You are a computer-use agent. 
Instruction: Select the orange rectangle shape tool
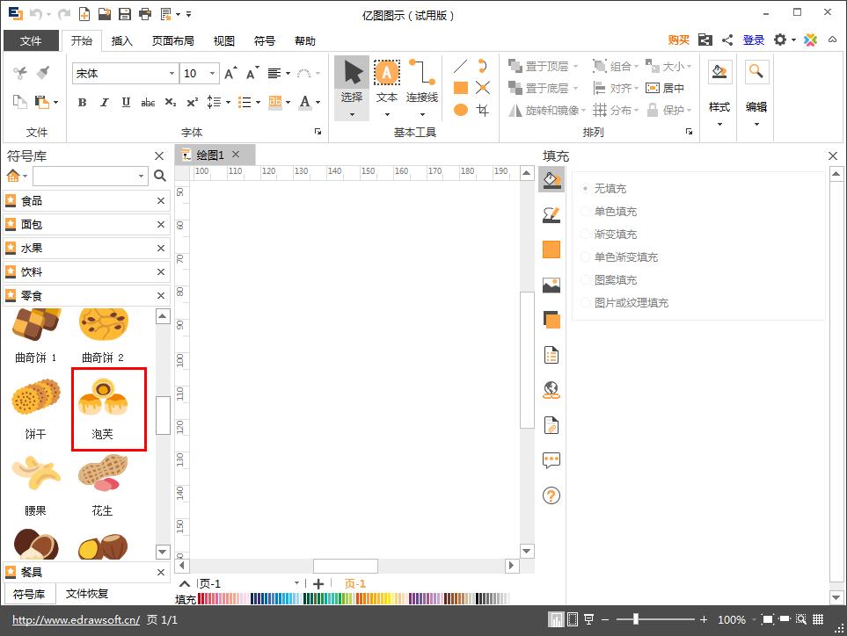[x=461, y=88]
